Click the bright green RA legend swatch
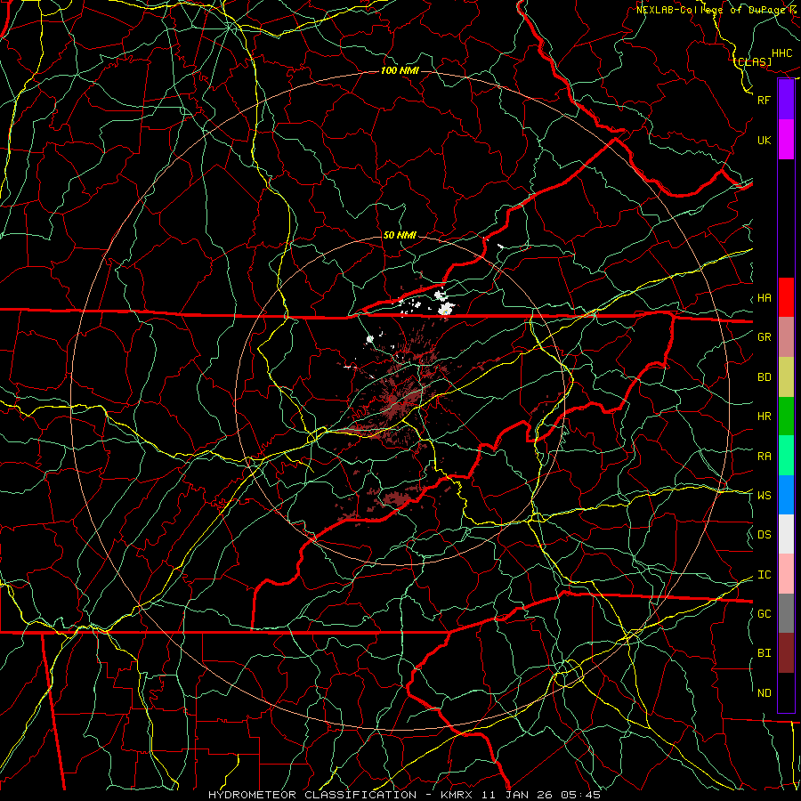 coord(786,455)
